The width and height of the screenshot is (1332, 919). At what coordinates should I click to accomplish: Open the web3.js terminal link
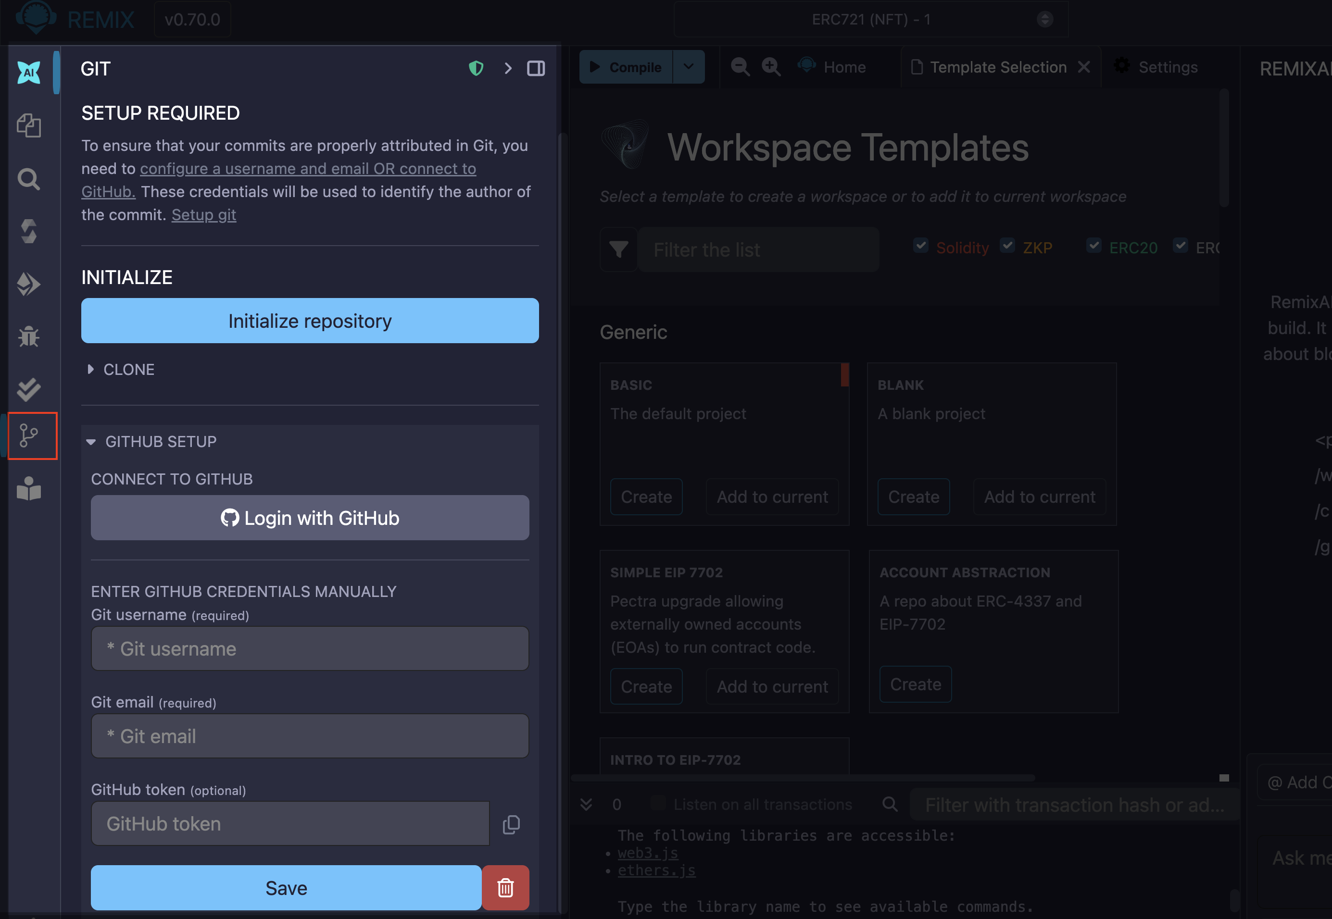pos(648,853)
